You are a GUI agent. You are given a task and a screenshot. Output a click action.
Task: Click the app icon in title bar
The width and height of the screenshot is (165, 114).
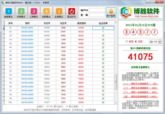pyautogui.click(x=3, y=2)
